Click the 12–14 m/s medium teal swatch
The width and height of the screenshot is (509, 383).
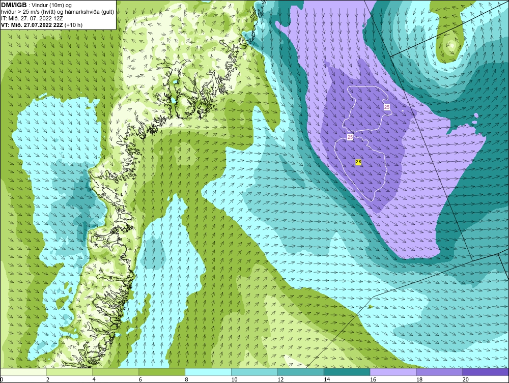[x=301, y=372]
